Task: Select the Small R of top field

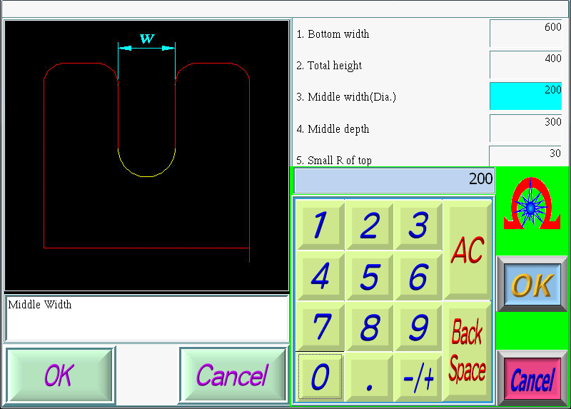Action: point(526,156)
